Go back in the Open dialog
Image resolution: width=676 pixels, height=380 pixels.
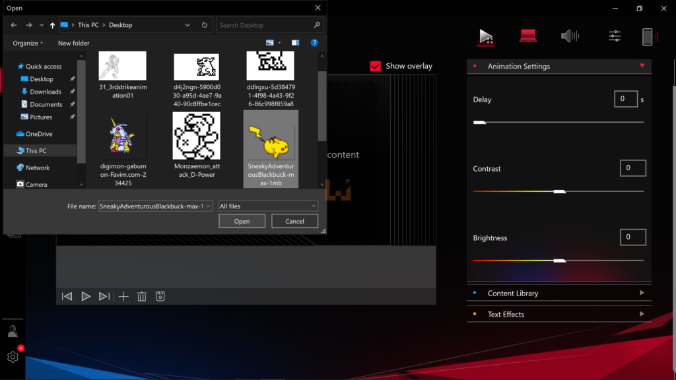(x=14, y=25)
